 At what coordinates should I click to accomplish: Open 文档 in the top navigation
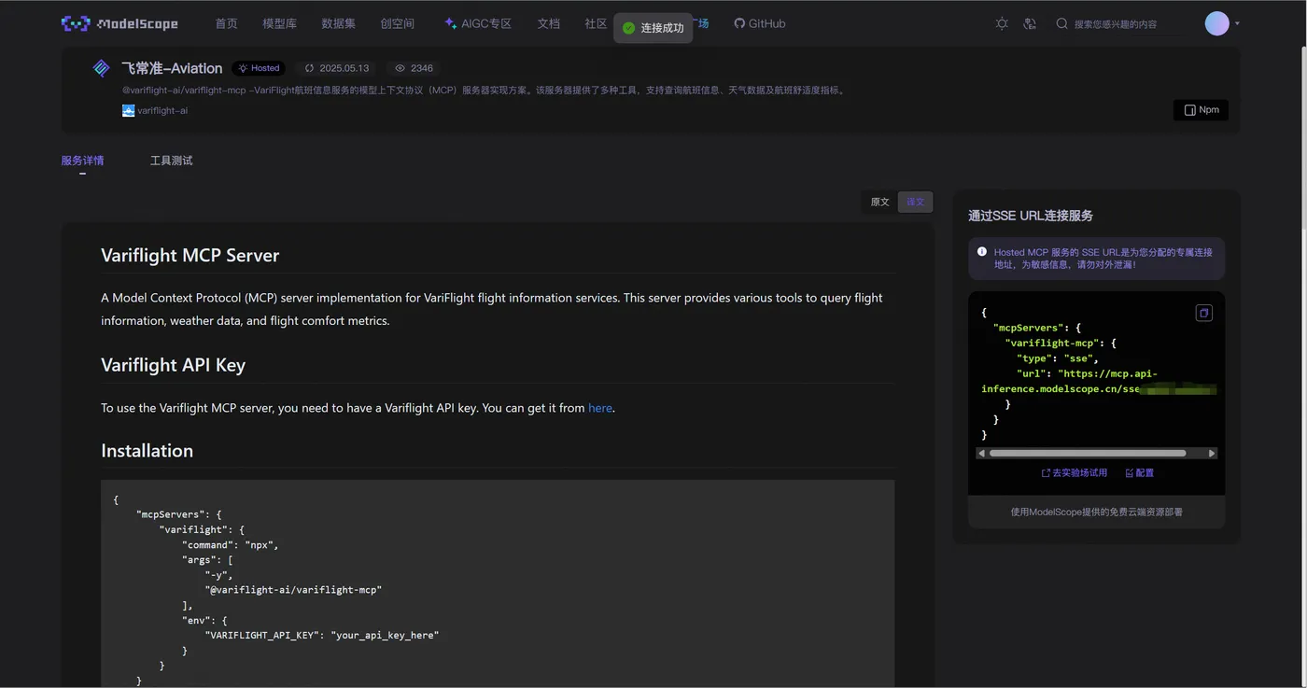pos(549,23)
